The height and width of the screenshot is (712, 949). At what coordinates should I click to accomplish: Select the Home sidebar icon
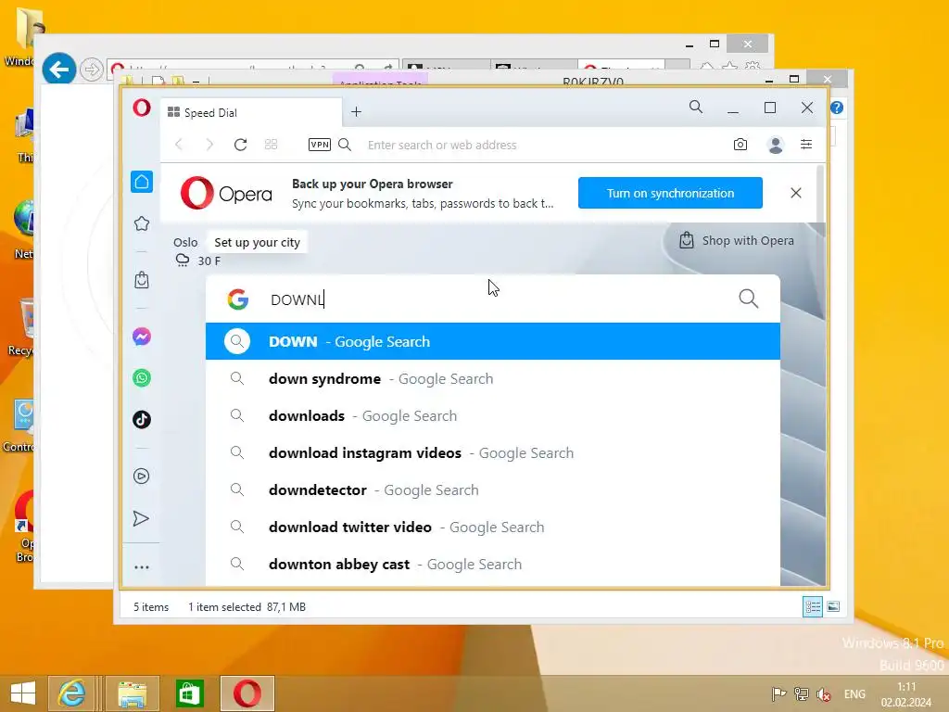coord(142,182)
